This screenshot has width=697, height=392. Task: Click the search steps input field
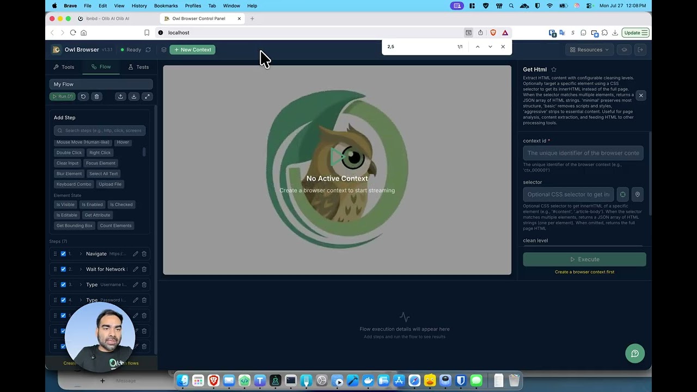(101, 131)
